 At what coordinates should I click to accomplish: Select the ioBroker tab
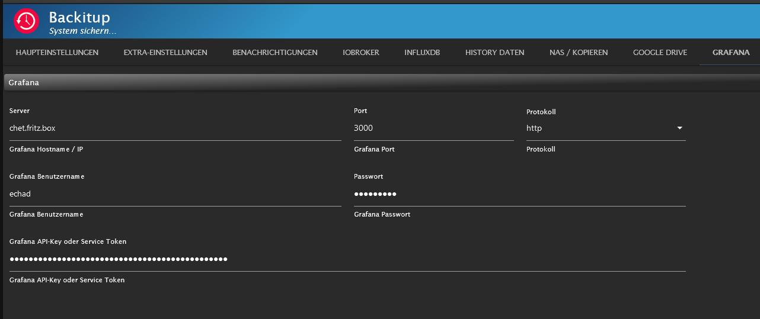pos(361,53)
